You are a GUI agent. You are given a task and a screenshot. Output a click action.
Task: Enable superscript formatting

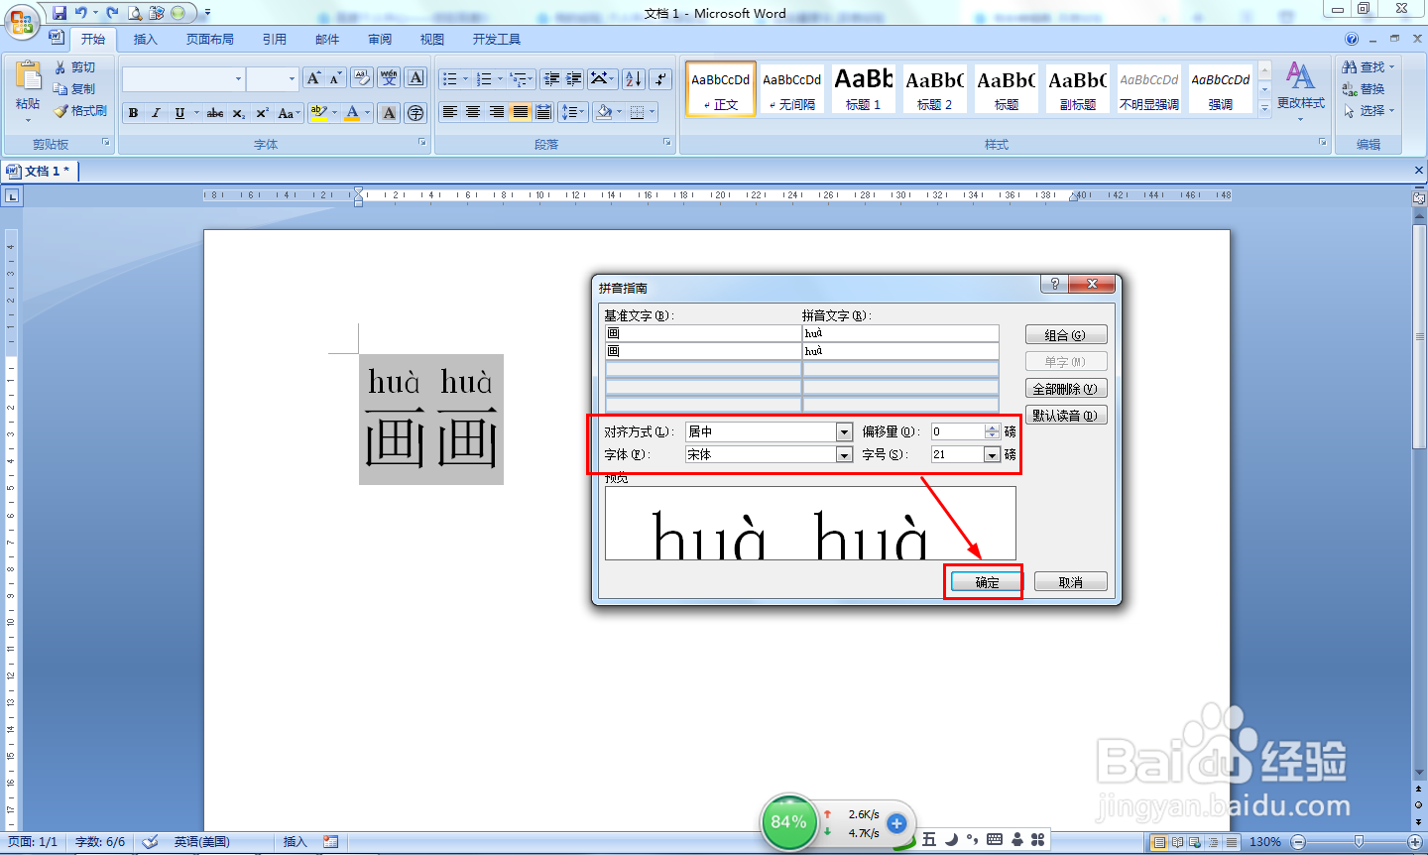click(x=262, y=112)
